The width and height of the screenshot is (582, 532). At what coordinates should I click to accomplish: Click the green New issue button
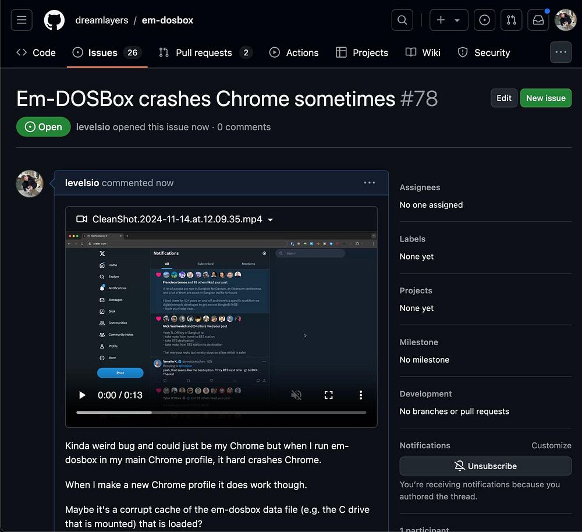546,98
